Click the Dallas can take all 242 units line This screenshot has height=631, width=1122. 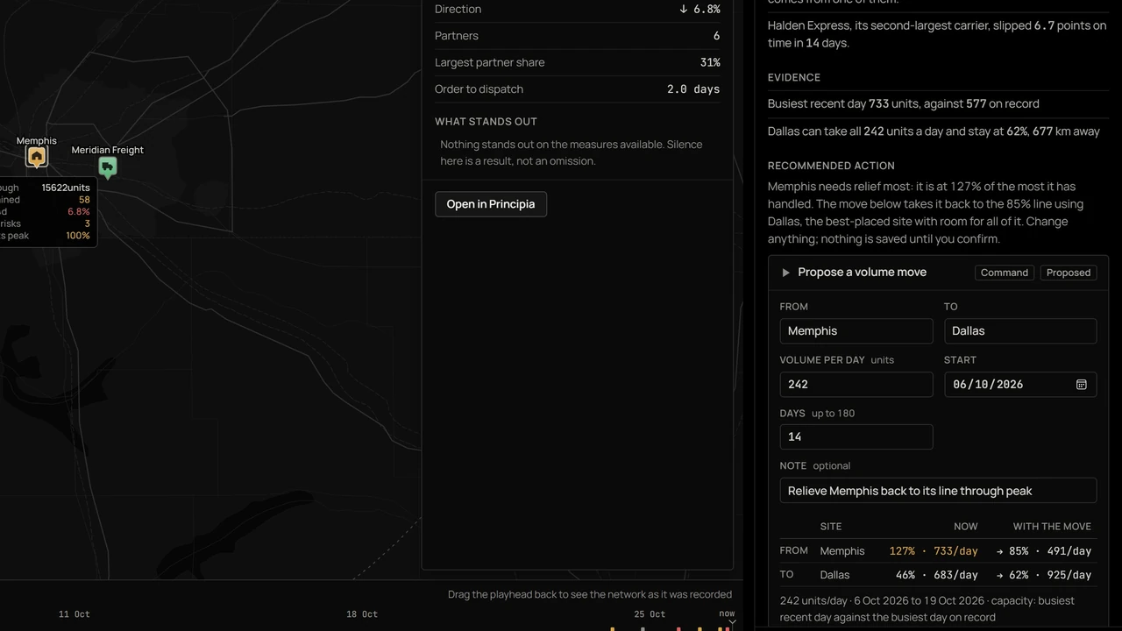pos(934,131)
